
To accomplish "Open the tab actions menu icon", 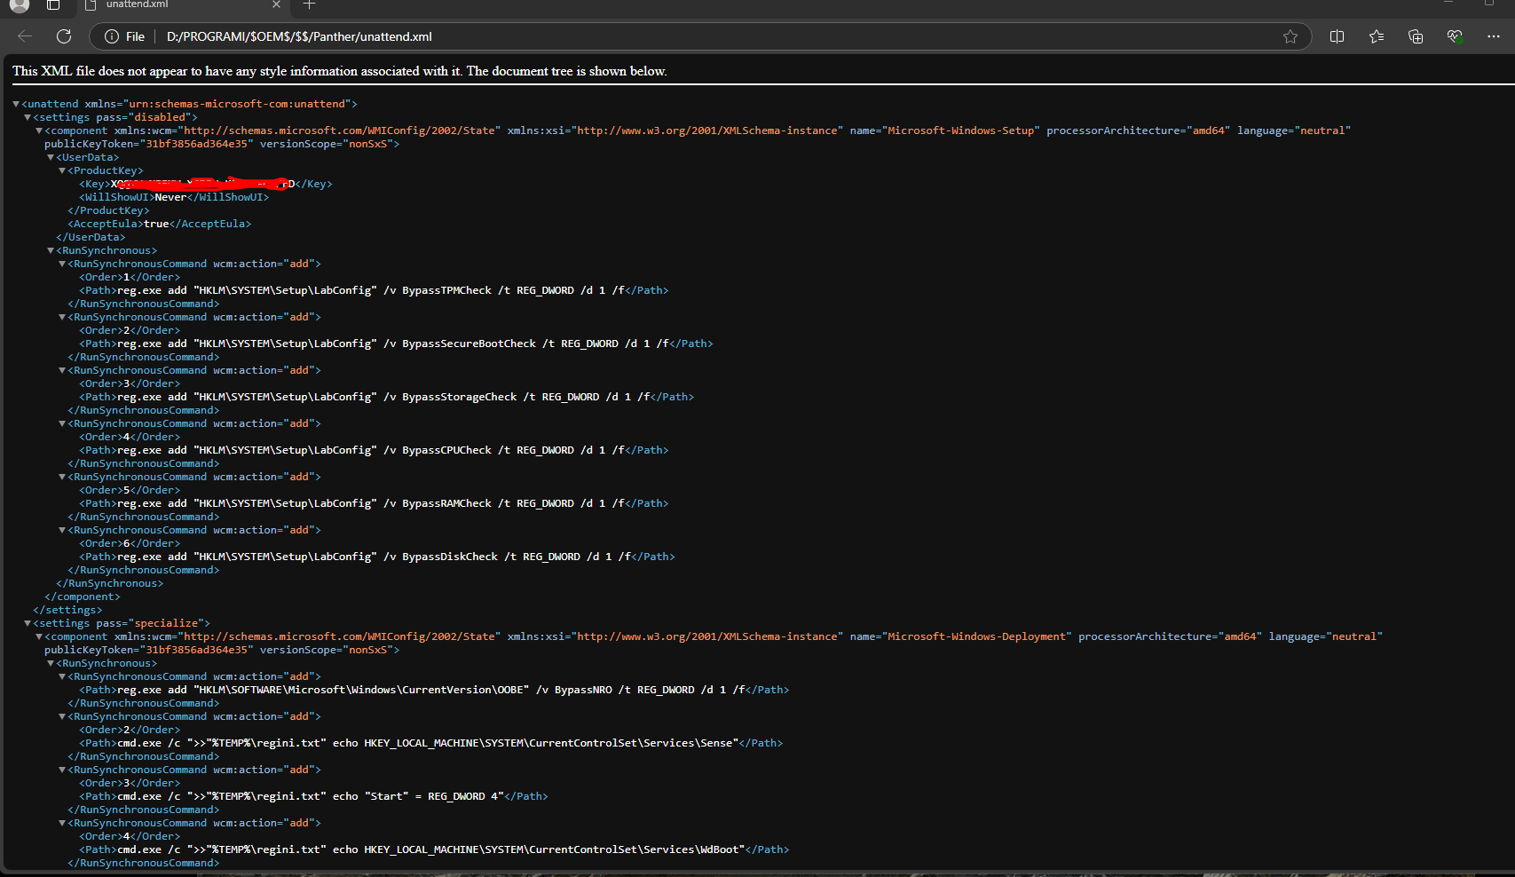I will click(53, 4).
